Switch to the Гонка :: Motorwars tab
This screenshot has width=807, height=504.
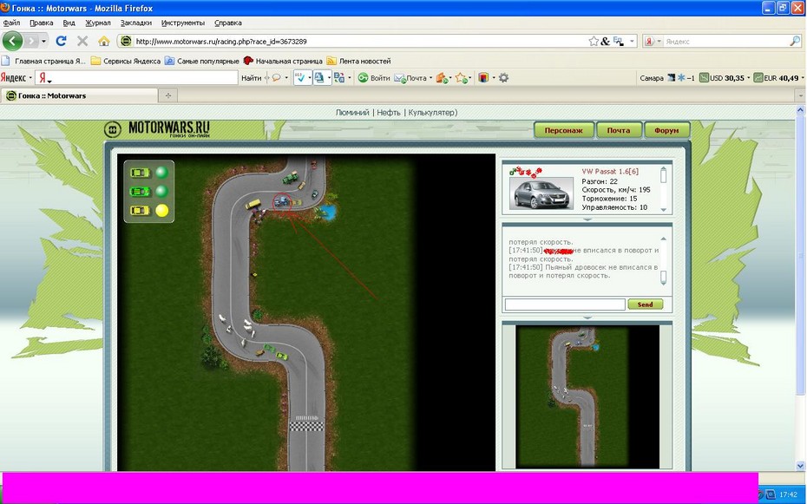79,95
